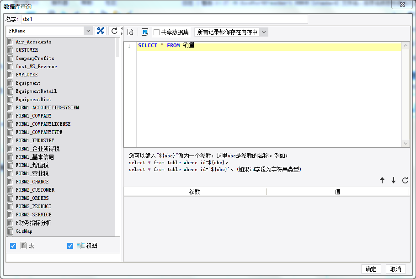The height and width of the screenshot is (279, 416).
Task: Click the 确定 confirm button
Action: [x=371, y=269]
